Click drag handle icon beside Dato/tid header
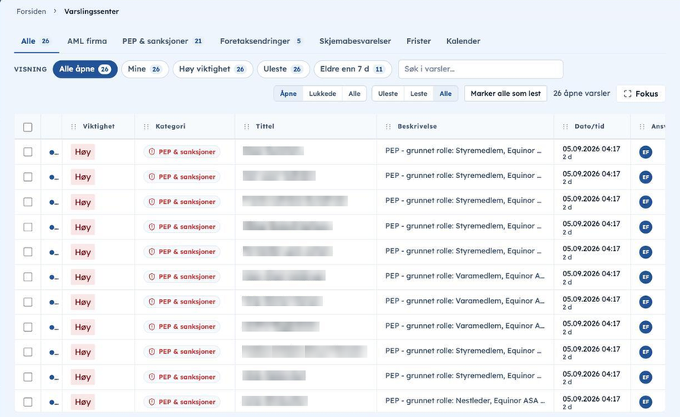The width and height of the screenshot is (680, 417). (565, 127)
